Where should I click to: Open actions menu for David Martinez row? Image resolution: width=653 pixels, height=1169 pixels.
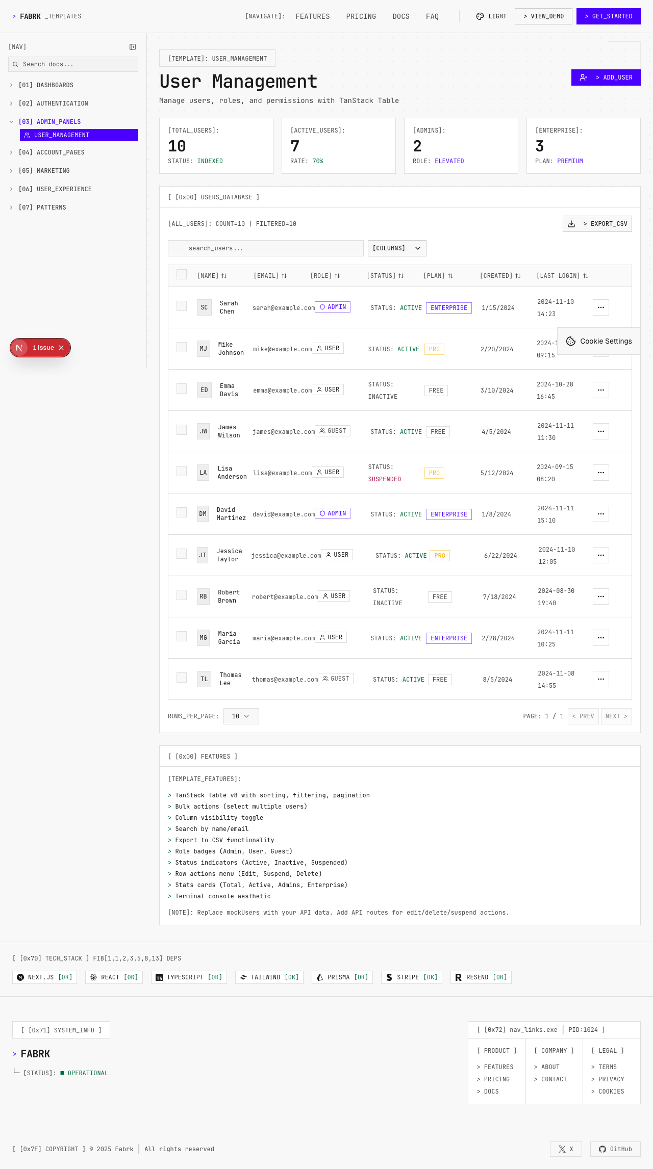[601, 514]
